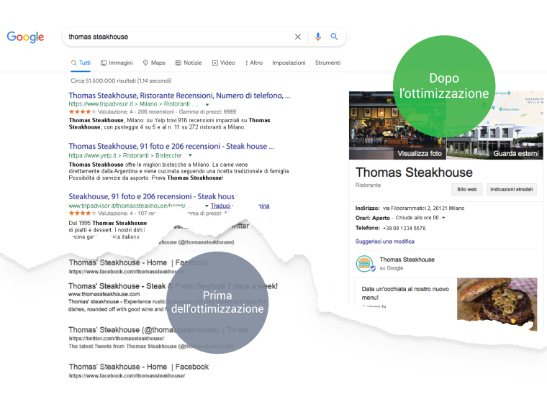Open bottom Thomas' Steakhouse - Home Facebook result
Screen dimensions: 547x399
[139, 367]
